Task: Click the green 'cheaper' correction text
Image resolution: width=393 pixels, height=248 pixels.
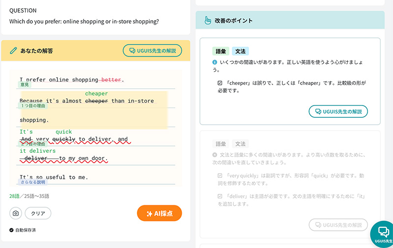Action: coord(96,93)
